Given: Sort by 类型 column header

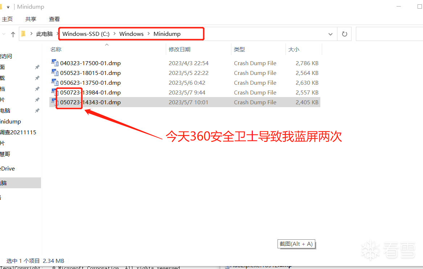Looking at the screenshot, I should 239,50.
